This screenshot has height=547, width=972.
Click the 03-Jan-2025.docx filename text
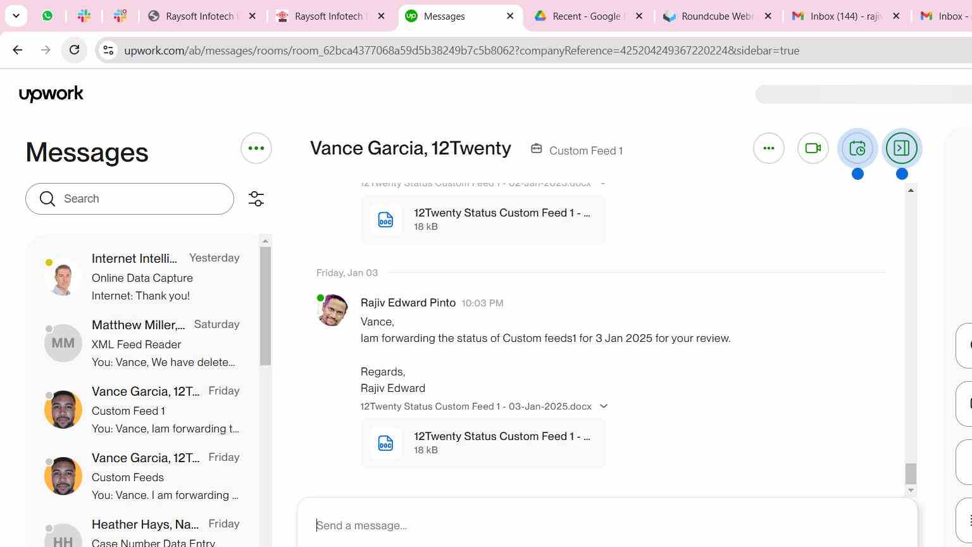476,406
